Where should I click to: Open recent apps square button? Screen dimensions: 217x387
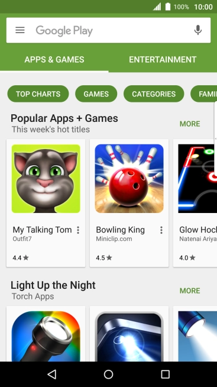(x=165, y=374)
